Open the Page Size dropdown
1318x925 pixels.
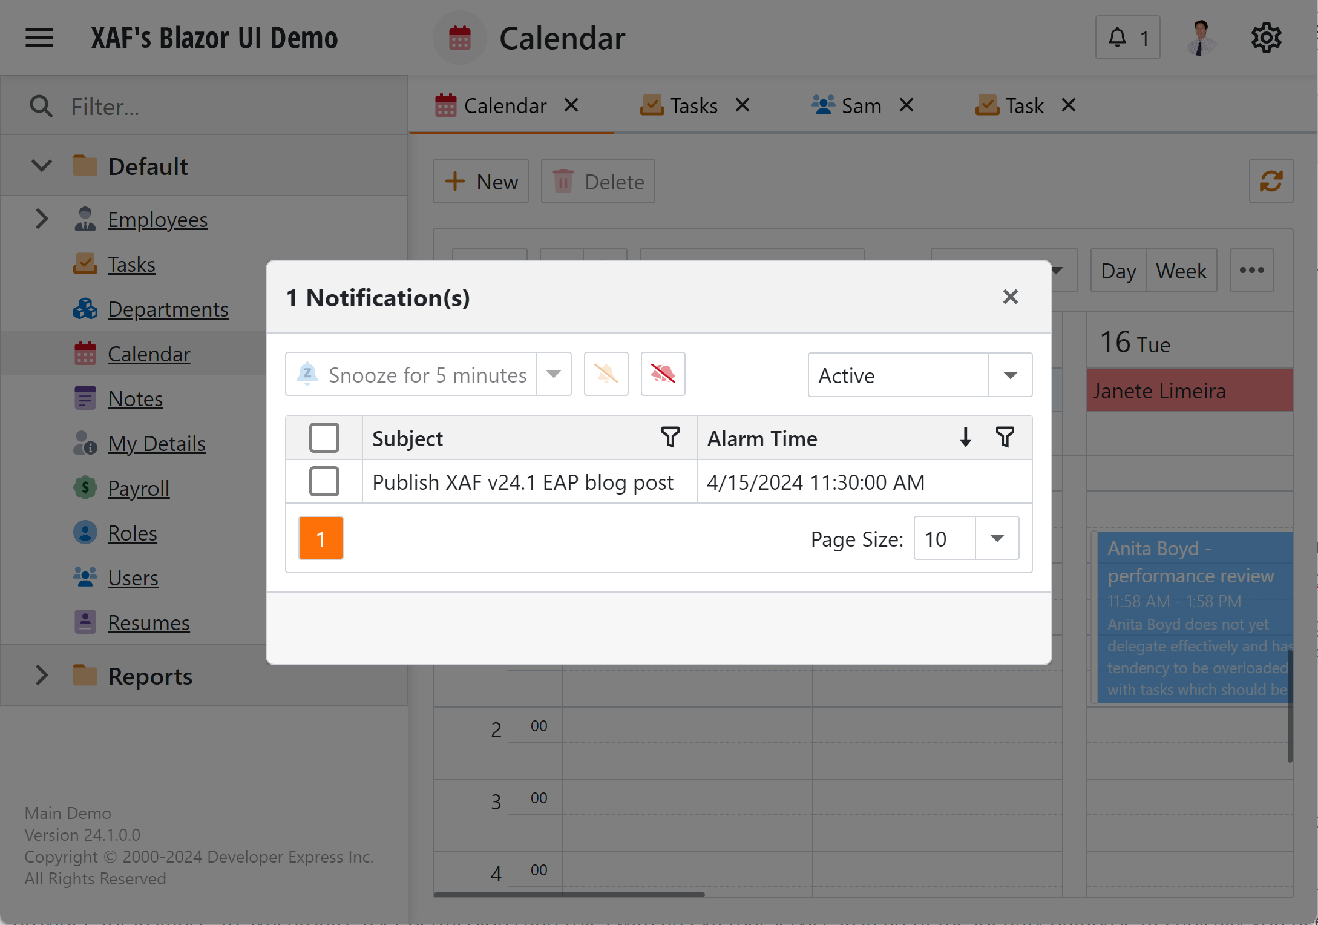pos(997,538)
